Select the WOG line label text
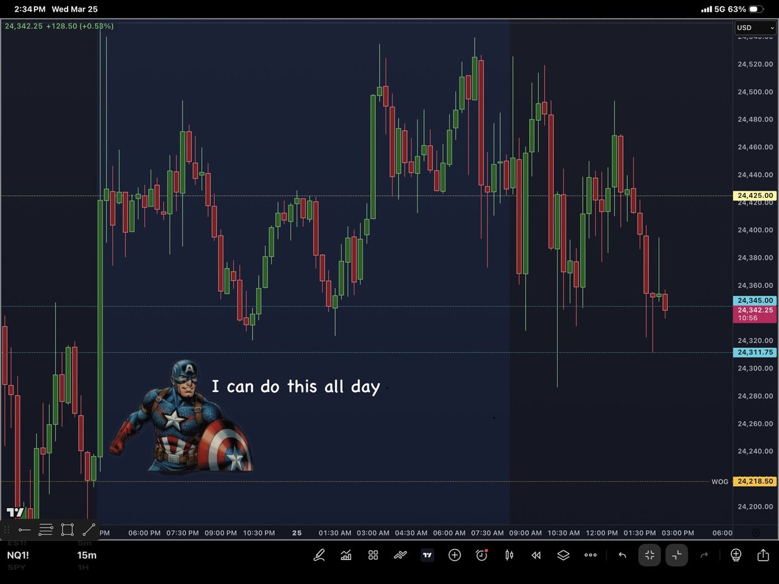779x584 pixels. [x=720, y=482]
